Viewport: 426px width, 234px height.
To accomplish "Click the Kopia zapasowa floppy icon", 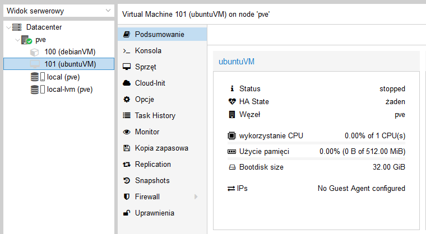I will coord(126,148).
